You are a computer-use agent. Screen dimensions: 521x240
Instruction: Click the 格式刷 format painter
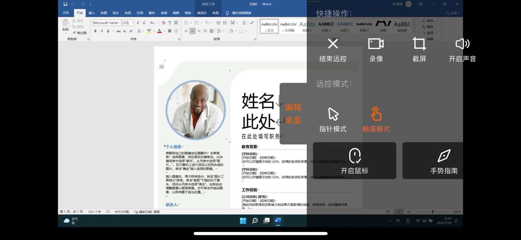(x=80, y=33)
